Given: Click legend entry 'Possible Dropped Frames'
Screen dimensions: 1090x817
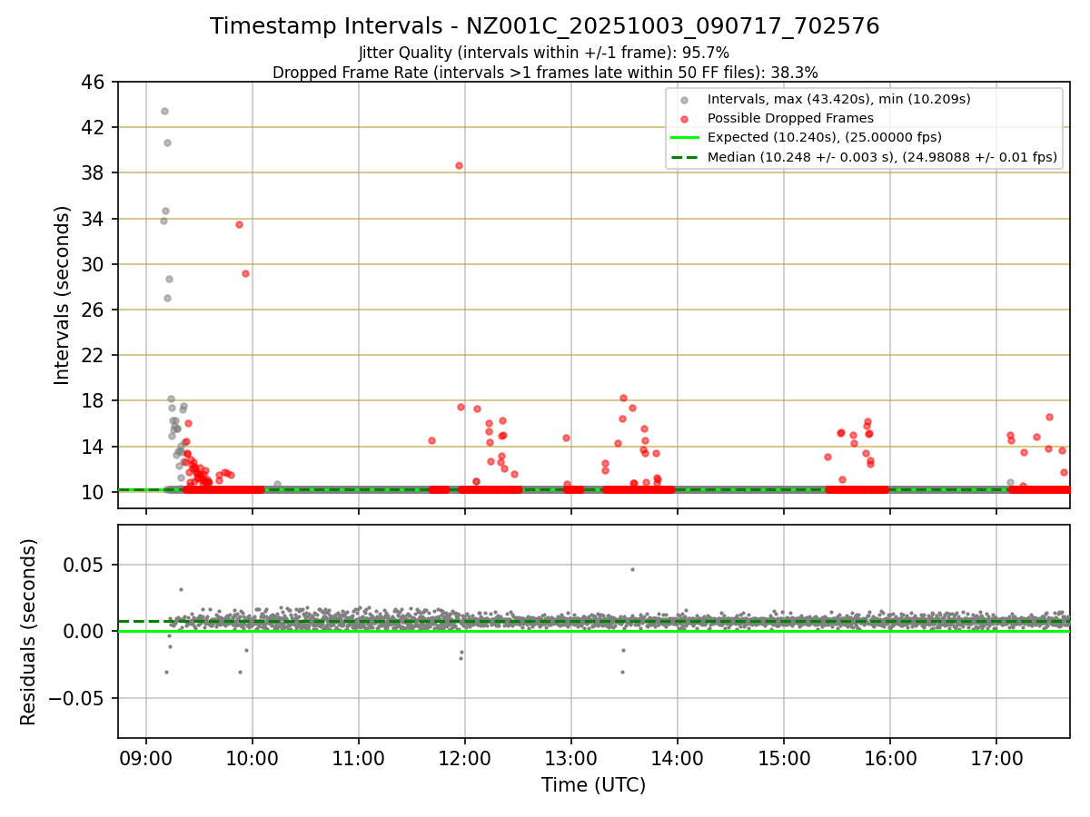Looking at the screenshot, I should tap(790, 118).
